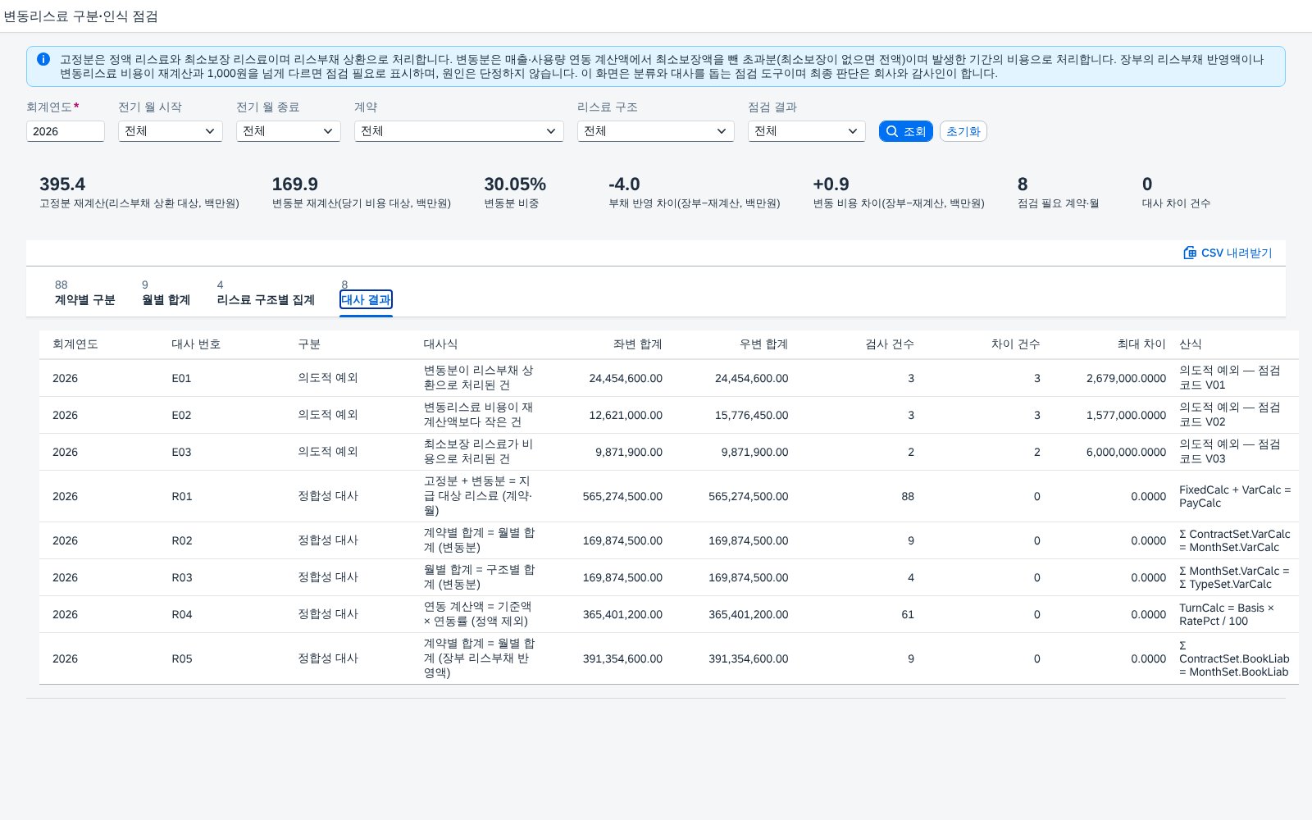Click the TurnCalc = Basis × RatePct / 100 formula

click(x=1227, y=614)
